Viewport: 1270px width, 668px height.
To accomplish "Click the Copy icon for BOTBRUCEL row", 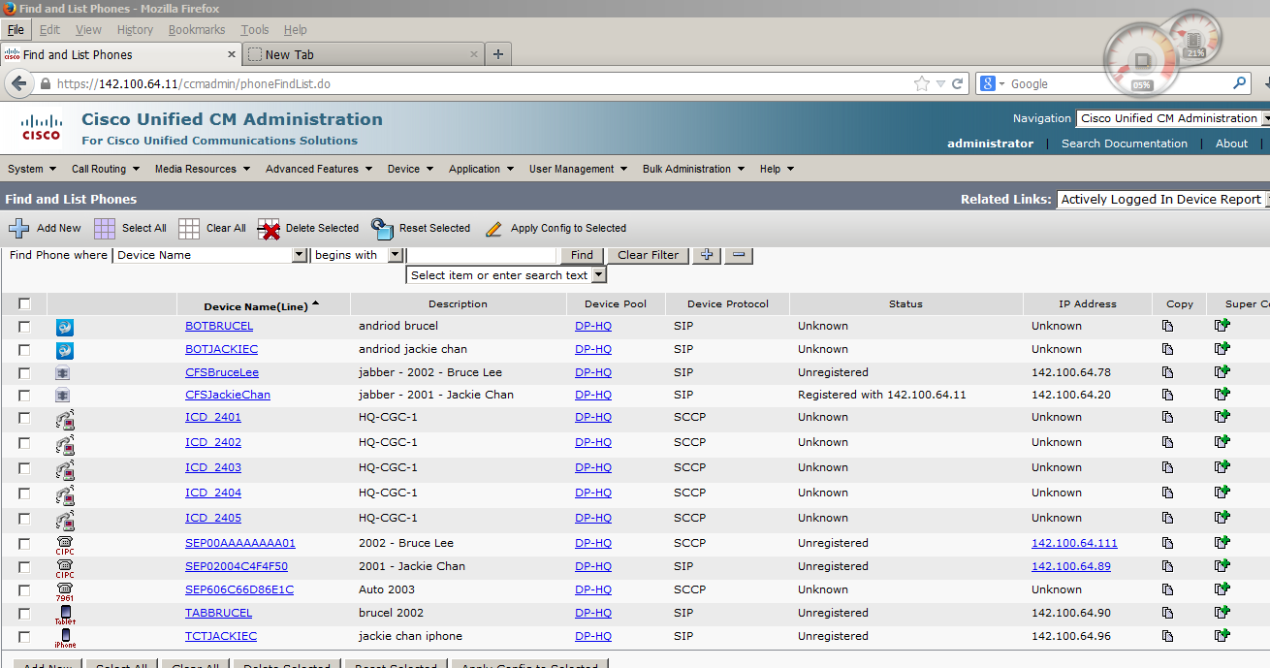I will pyautogui.click(x=1167, y=326).
